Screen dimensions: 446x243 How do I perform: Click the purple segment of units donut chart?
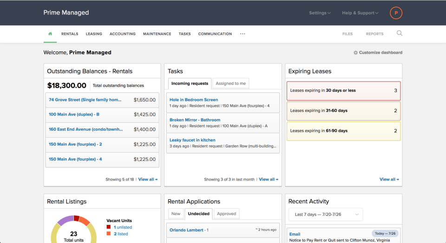click(65, 220)
